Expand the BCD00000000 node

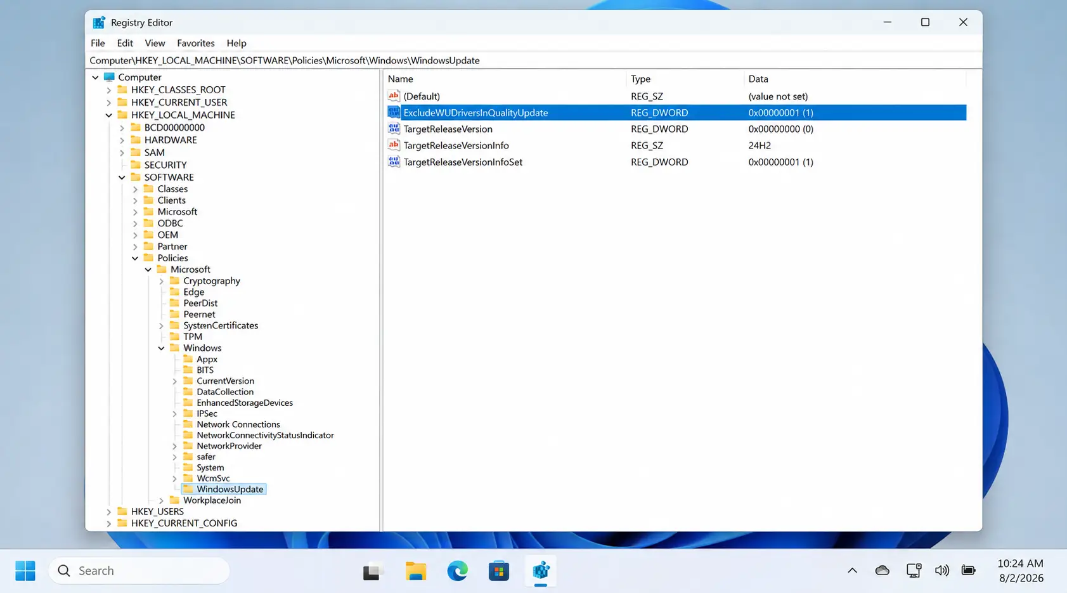click(122, 127)
